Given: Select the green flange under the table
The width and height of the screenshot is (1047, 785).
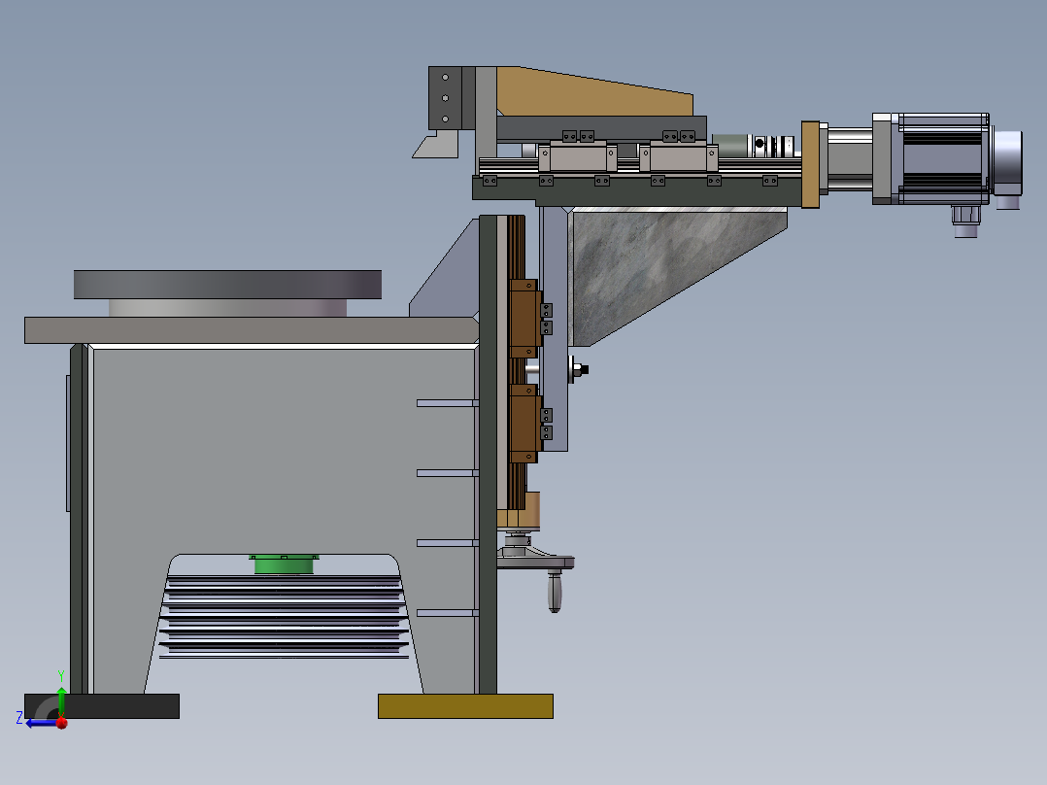Looking at the screenshot, I should 284,563.
